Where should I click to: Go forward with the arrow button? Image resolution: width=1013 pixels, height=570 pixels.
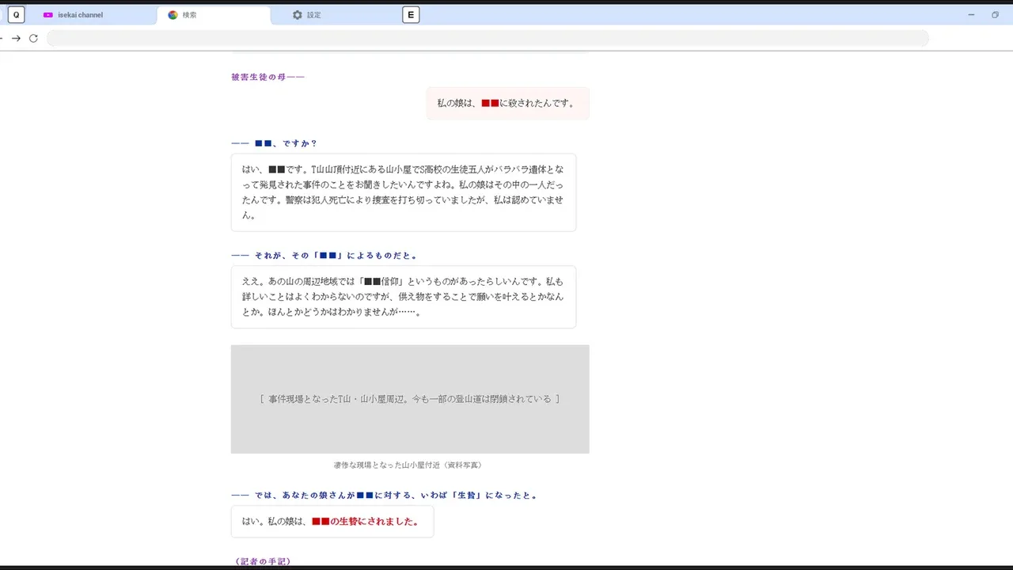click(x=16, y=38)
